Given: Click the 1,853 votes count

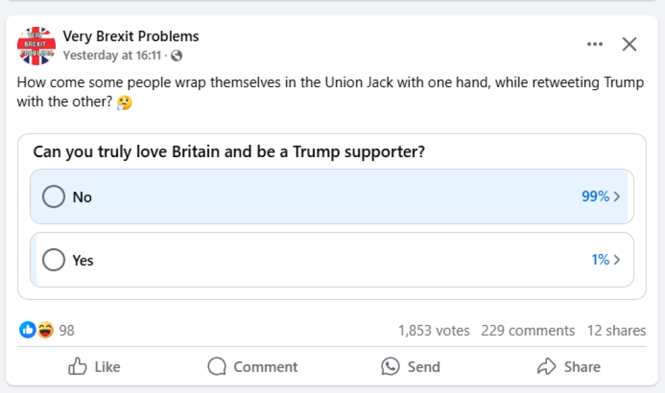Looking at the screenshot, I should (433, 331).
